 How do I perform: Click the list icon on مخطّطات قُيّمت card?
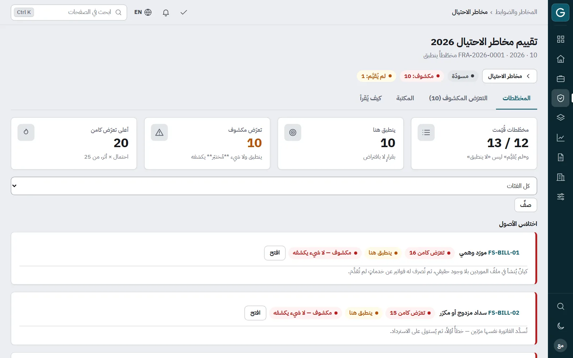426,132
